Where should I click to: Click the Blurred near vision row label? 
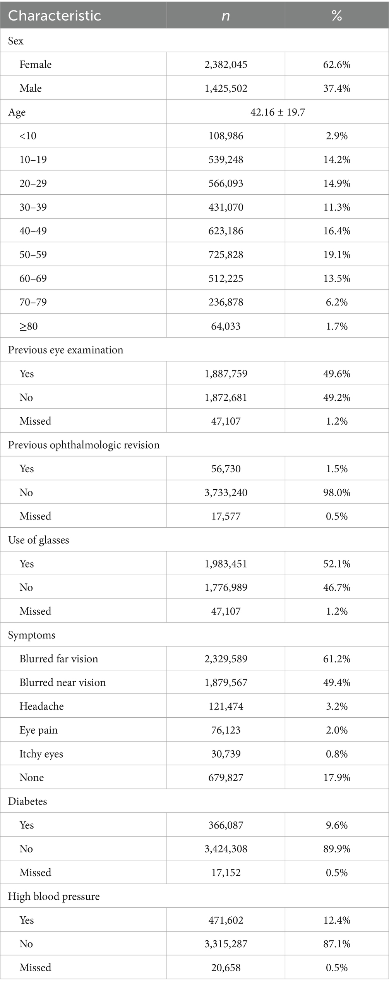[63, 682]
